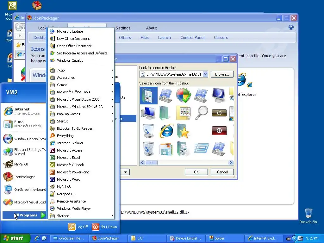Image resolution: width=324 pixels, height=243 pixels.
Task: Open IconPackager help question mark icon
Action: coord(291,27)
